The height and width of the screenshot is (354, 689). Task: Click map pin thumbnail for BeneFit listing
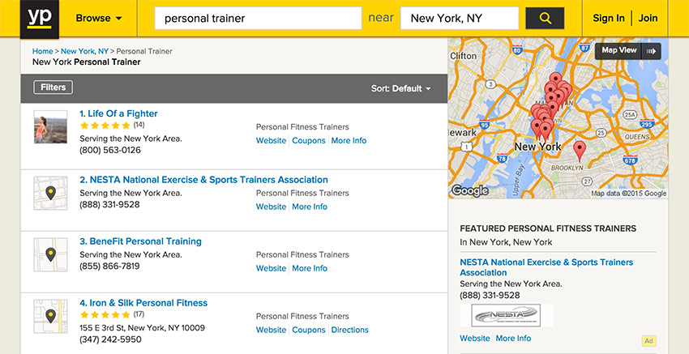(51, 254)
